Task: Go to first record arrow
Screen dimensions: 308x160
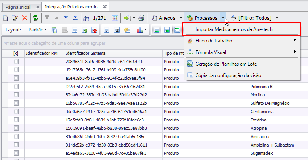Action: [x=47, y=18]
